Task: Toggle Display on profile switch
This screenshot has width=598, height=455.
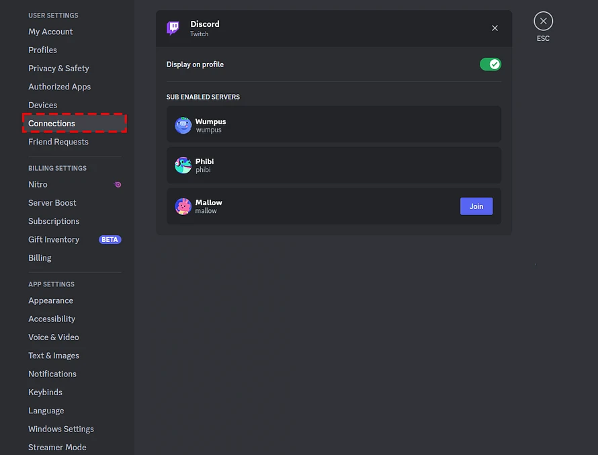Action: click(x=490, y=65)
